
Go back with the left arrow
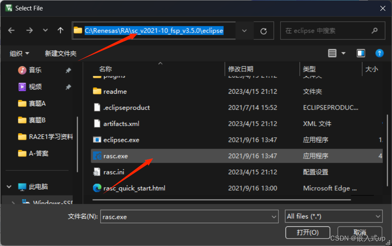pyautogui.click(x=12, y=30)
